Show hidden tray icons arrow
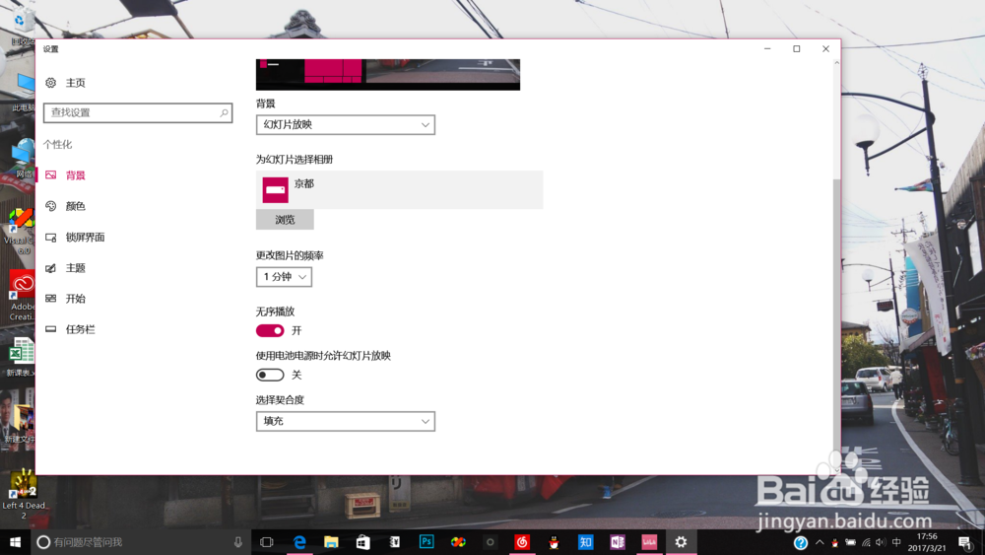Screen dimensions: 985x555 (x=820, y=542)
